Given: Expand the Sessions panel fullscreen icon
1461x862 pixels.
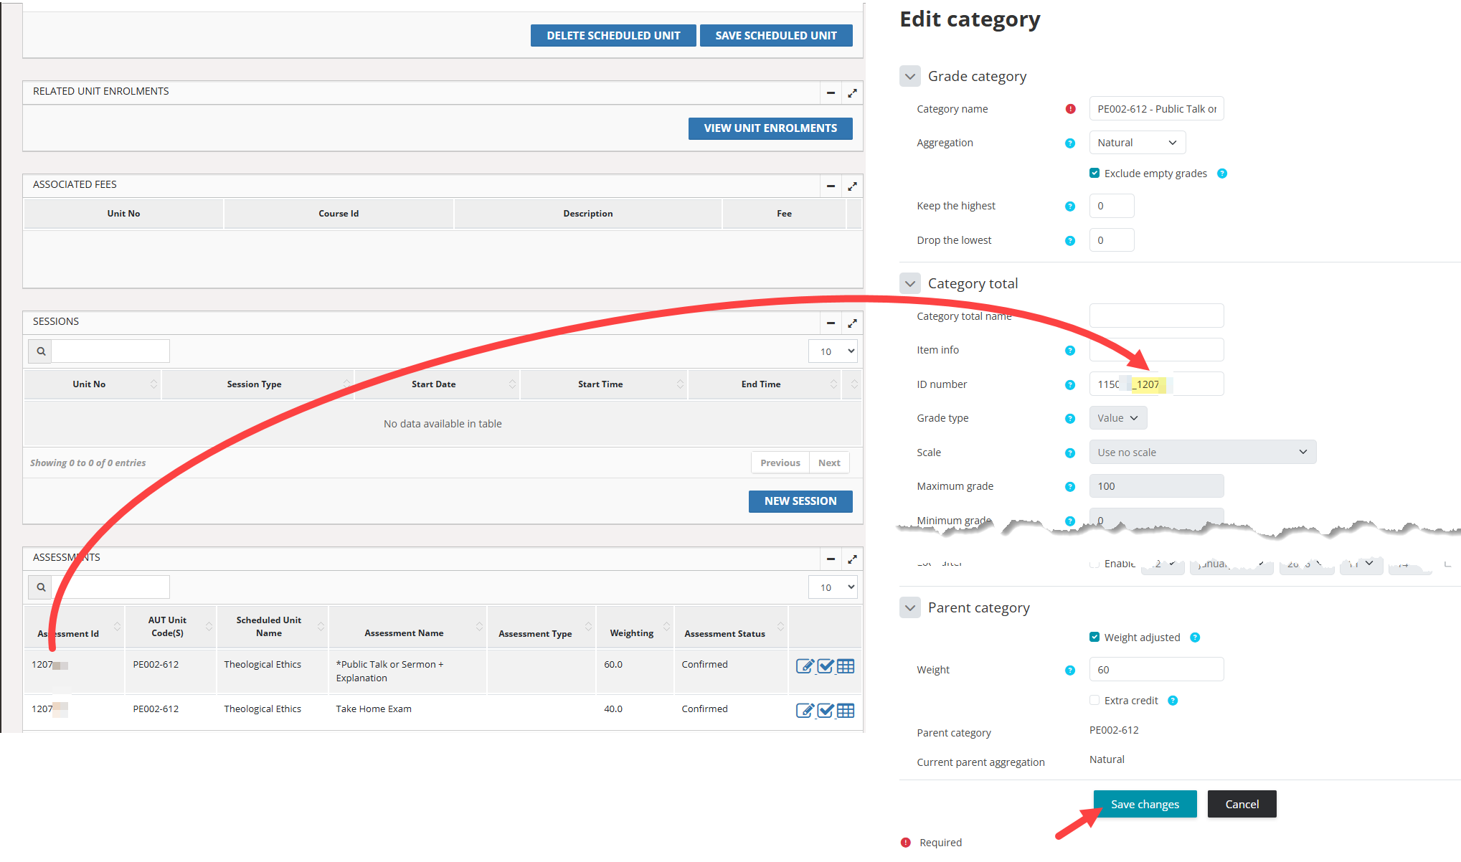Looking at the screenshot, I should click(852, 323).
